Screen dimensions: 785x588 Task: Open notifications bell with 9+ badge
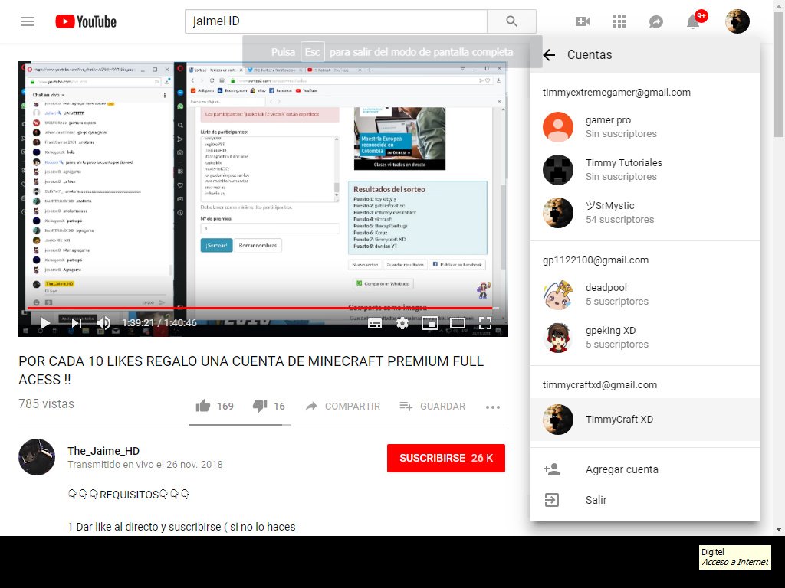coord(695,21)
